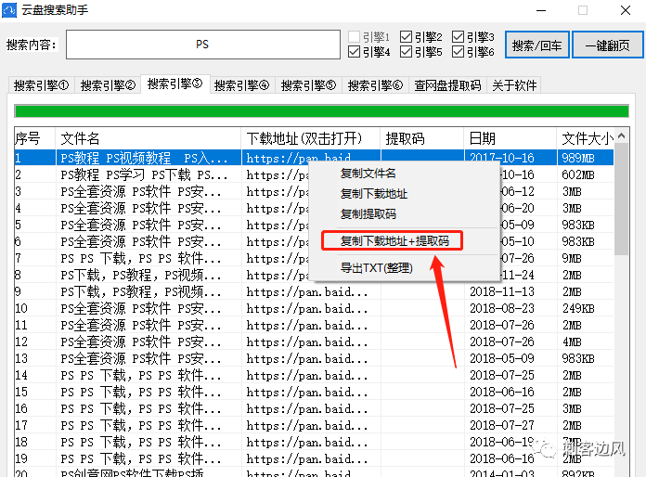Switch to the 搜索引擎① tab
Screen dimensions: 646x477
pos(41,85)
